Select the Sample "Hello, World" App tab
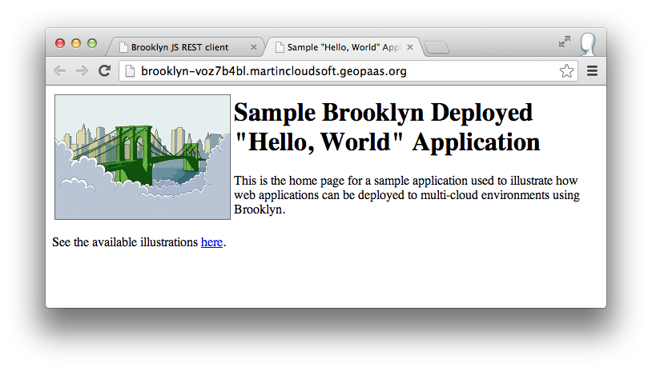The width and height of the screenshot is (652, 371). [343, 47]
